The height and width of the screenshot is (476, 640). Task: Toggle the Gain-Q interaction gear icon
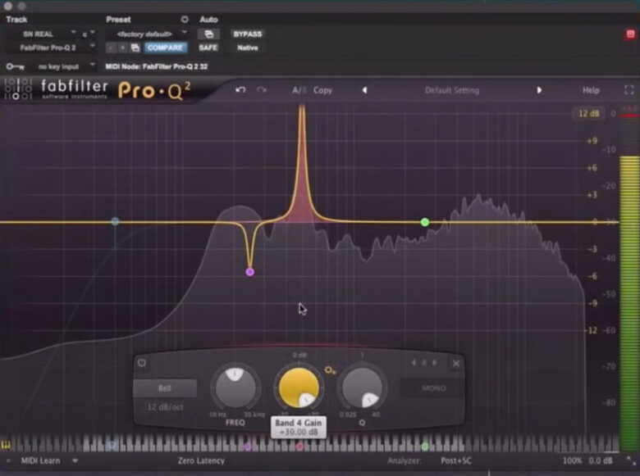tap(330, 370)
